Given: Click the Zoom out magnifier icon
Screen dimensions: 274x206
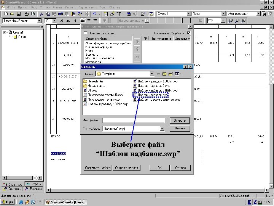Looking at the screenshot, I should coord(237,21).
